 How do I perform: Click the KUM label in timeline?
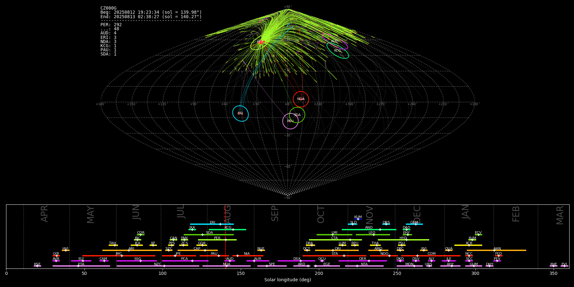[358, 217]
